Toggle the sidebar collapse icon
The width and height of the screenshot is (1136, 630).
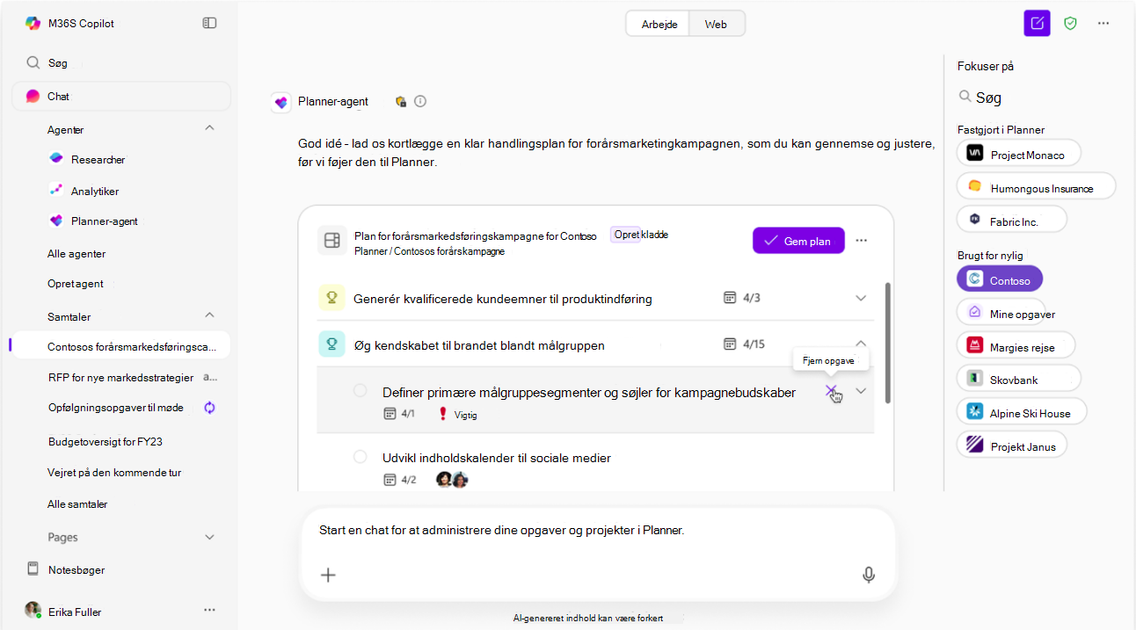[209, 23]
